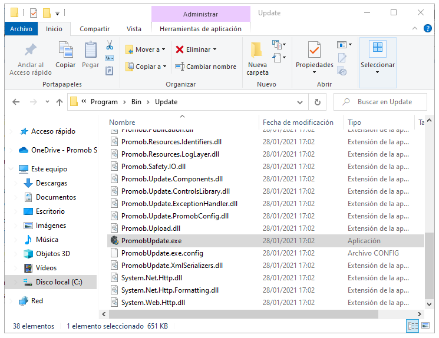Click the Objetos 3D cube icon
Screen dimensions: 439x338
[28, 253]
